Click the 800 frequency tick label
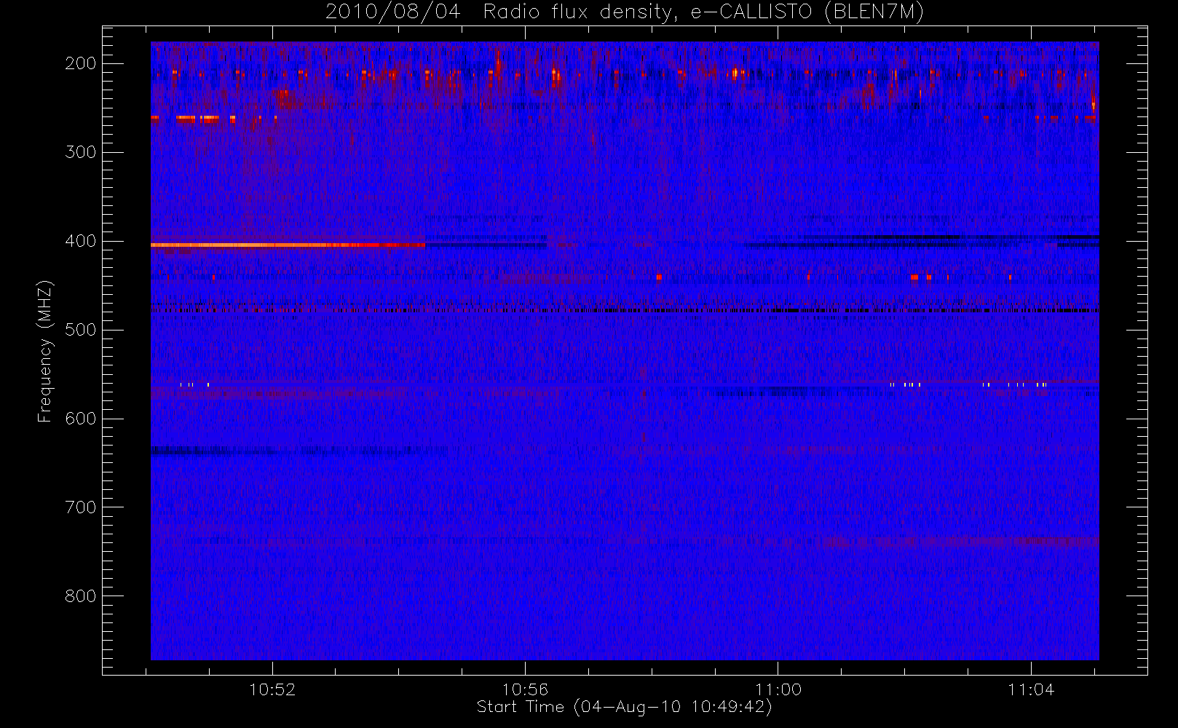 coord(81,596)
